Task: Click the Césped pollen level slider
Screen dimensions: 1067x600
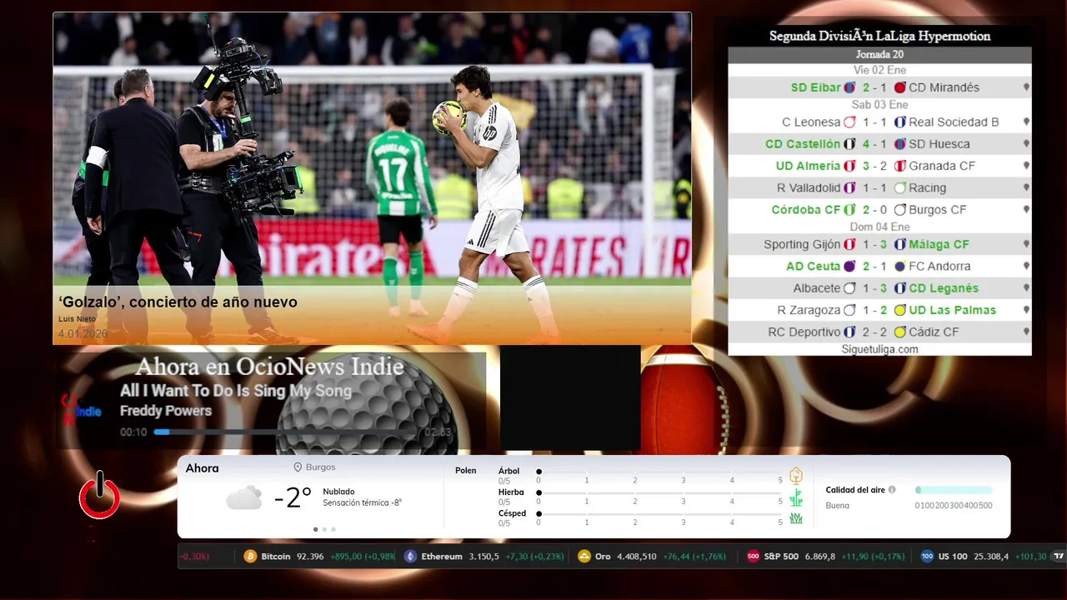Action: coord(659,514)
